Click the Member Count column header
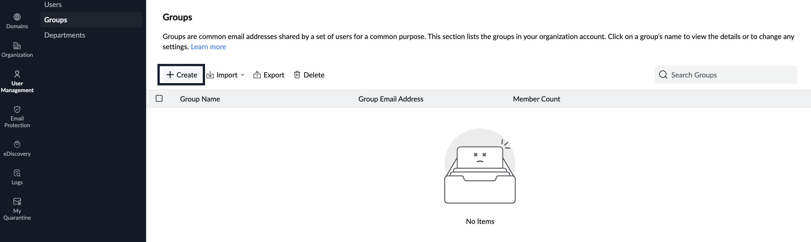Image resolution: width=811 pixels, height=242 pixels. [x=536, y=99]
